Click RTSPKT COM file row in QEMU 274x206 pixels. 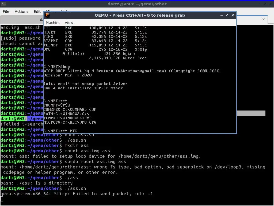(95, 41)
